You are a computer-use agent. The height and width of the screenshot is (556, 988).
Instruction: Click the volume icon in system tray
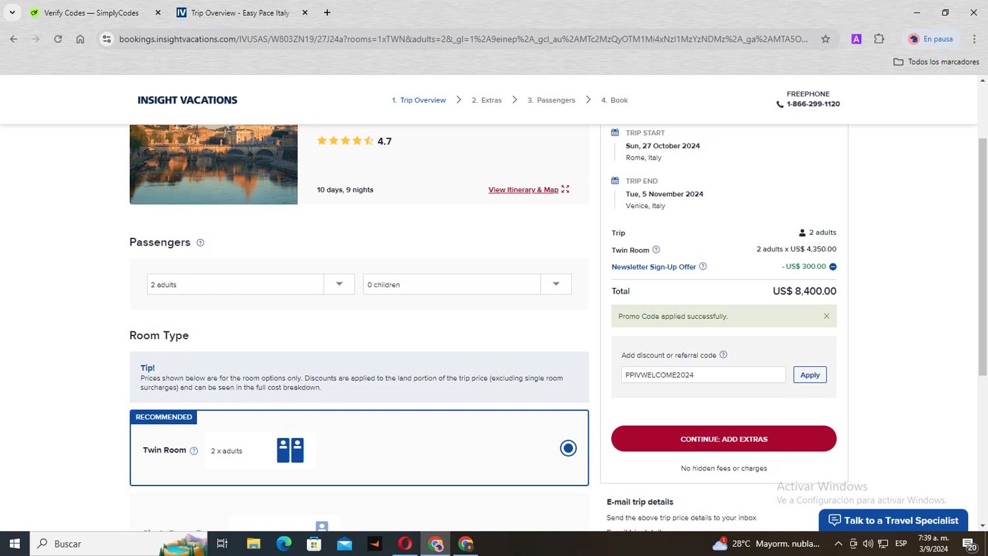click(x=868, y=543)
